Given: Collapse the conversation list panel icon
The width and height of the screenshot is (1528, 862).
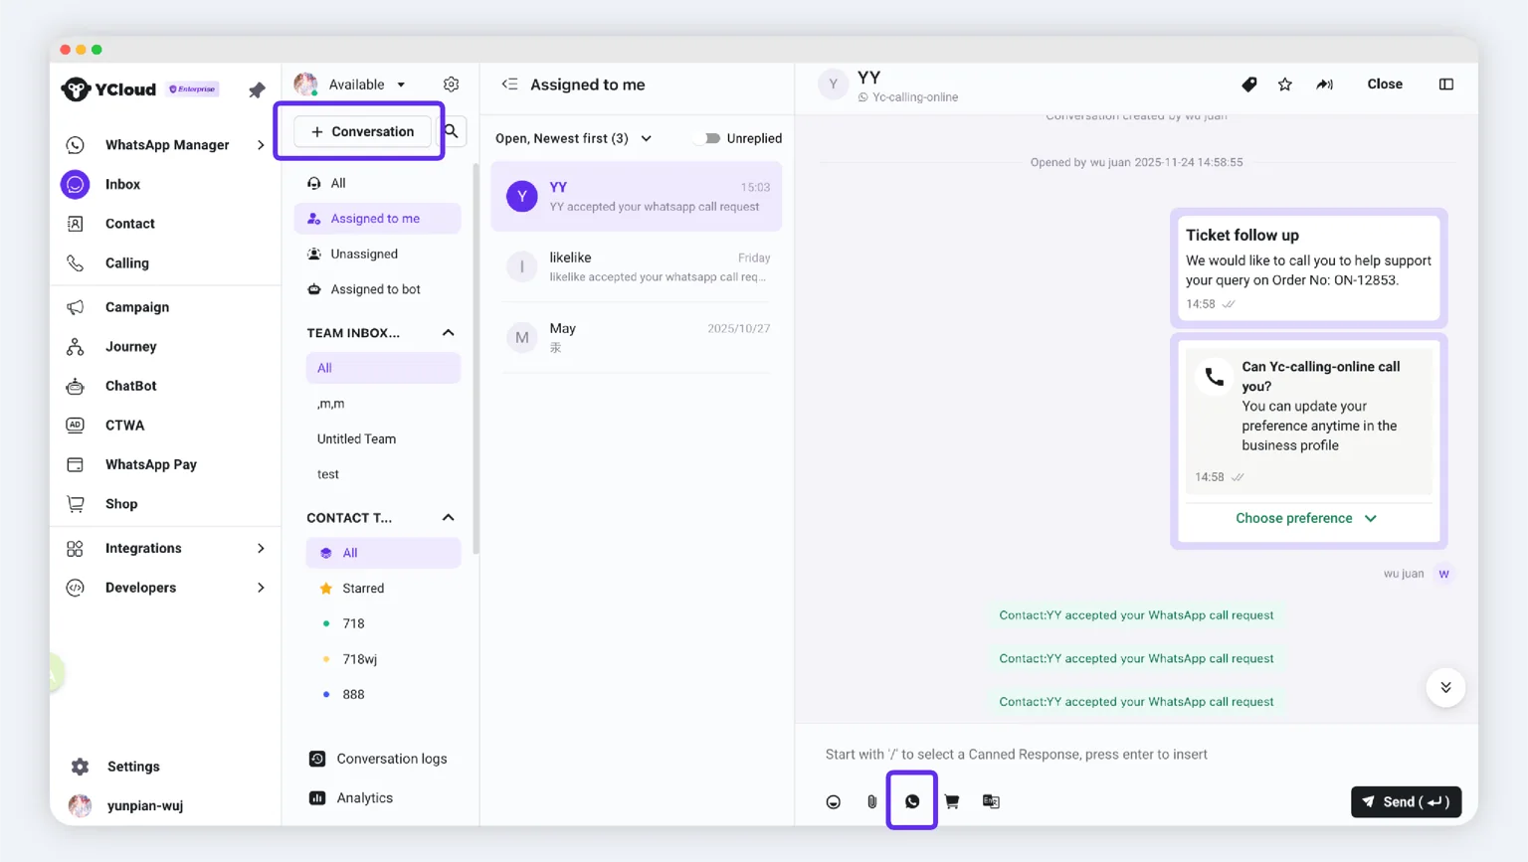Looking at the screenshot, I should (x=509, y=85).
